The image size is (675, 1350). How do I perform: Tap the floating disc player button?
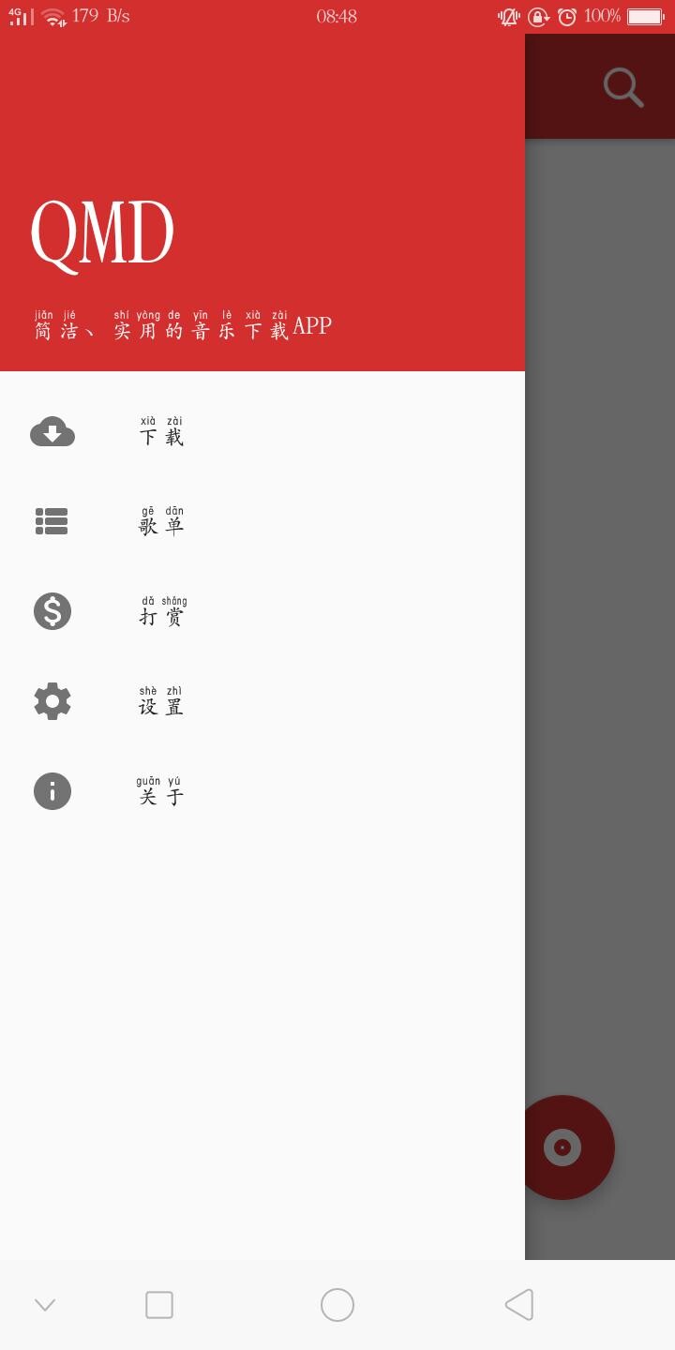[562, 1147]
